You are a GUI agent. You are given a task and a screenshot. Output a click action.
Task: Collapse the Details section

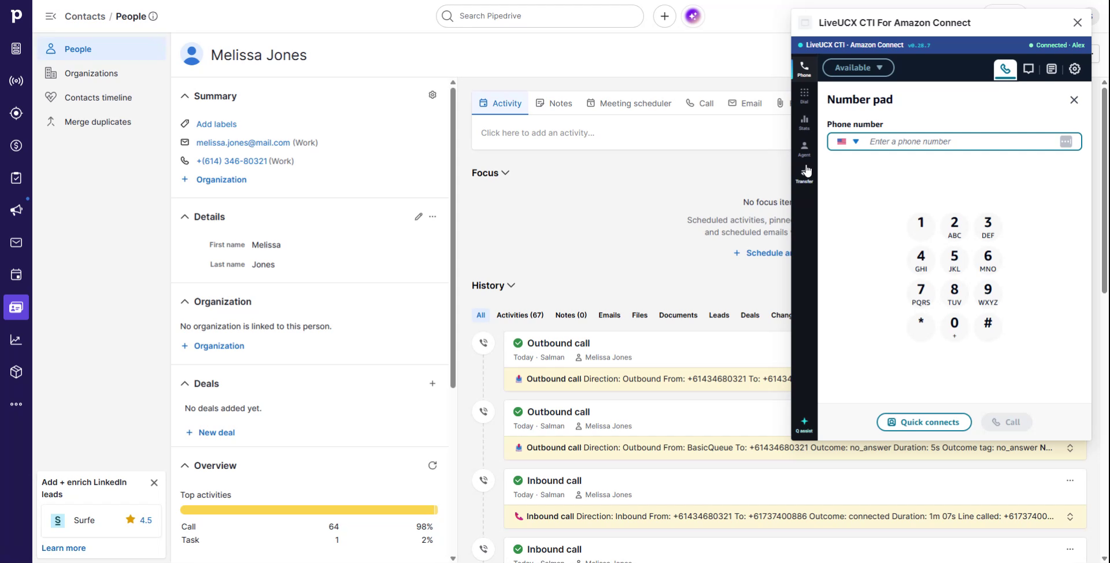click(185, 217)
